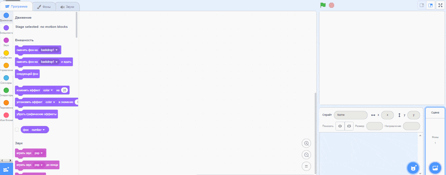Switch to the Звуки tab
Screen dimensions: 446x175
click(67, 7)
